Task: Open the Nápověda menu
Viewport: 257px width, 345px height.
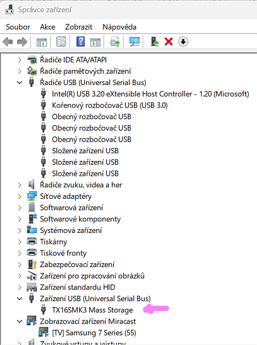Action: pos(120,27)
